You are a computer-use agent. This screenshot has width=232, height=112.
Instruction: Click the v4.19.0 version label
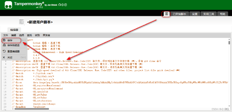pyautogui.click(x=39, y=7)
